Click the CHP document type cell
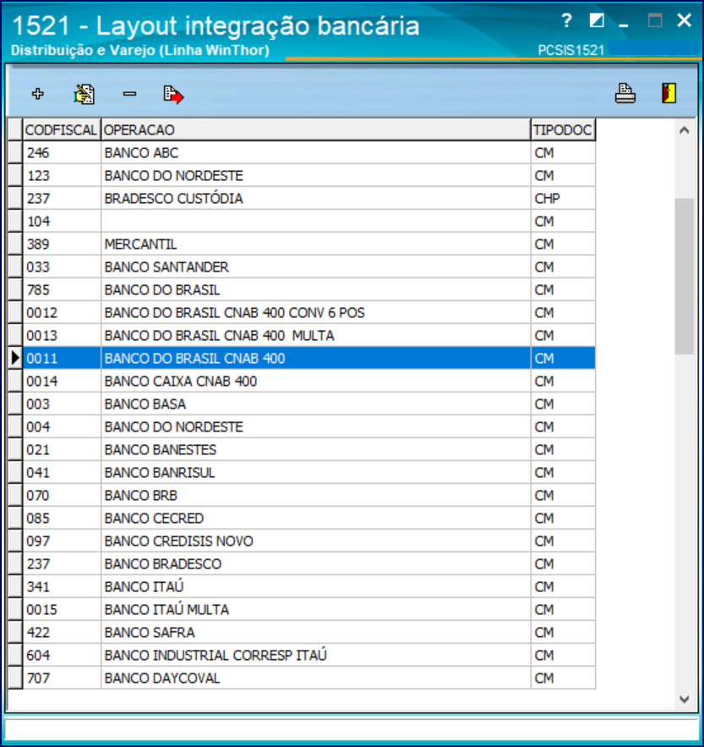The image size is (704, 747). coord(563,199)
